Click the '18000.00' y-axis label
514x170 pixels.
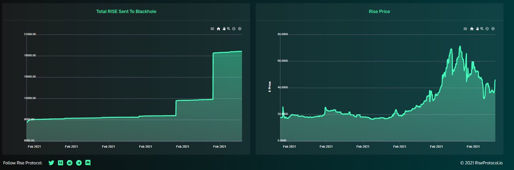click(x=30, y=56)
